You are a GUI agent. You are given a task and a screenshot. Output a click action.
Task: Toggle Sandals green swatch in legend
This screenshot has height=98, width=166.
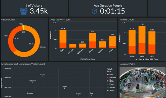coord(108,87)
